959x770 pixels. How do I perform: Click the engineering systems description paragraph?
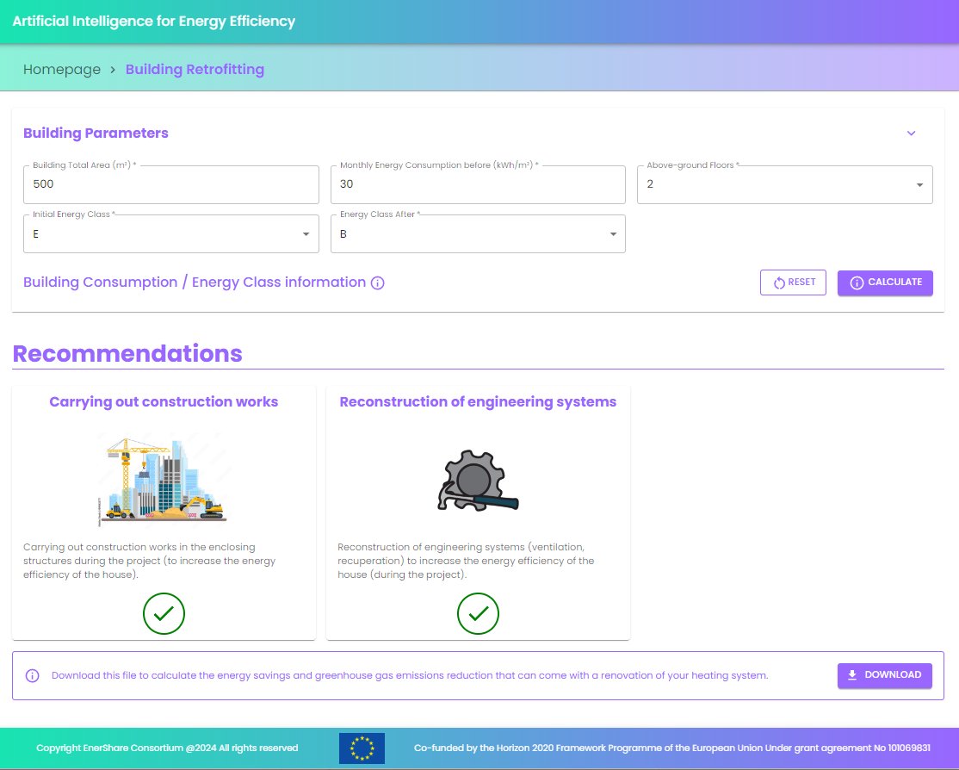point(466,561)
